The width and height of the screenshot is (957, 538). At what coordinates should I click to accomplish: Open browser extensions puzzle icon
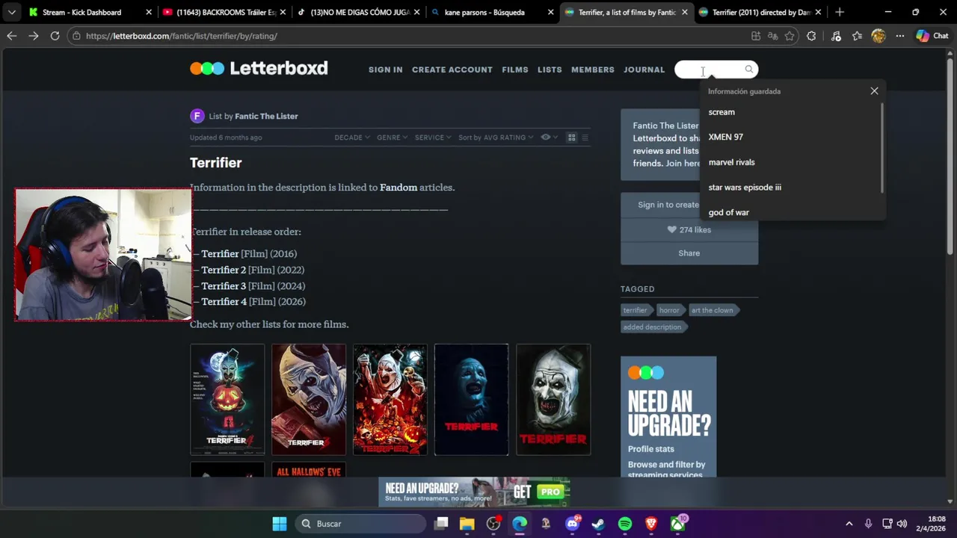(x=811, y=36)
